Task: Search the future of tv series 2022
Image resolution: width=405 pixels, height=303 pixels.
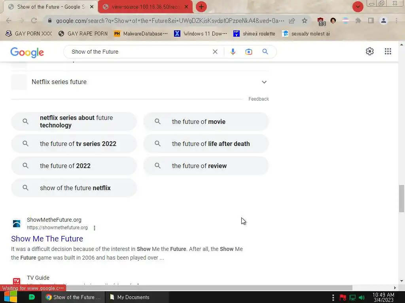Action: tap(74, 144)
